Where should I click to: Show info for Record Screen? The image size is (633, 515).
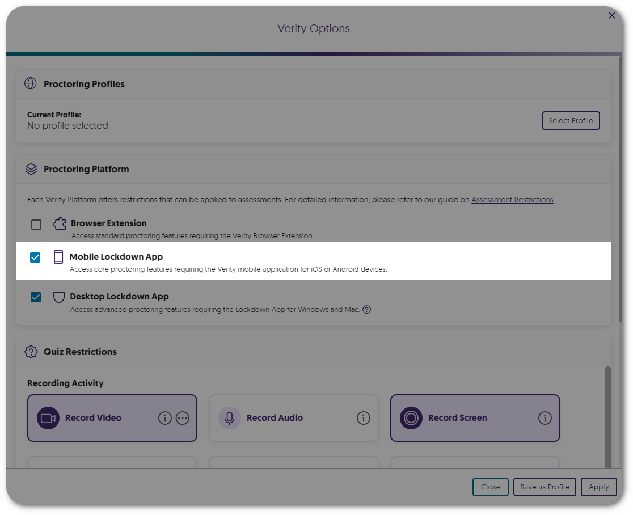[x=545, y=418]
